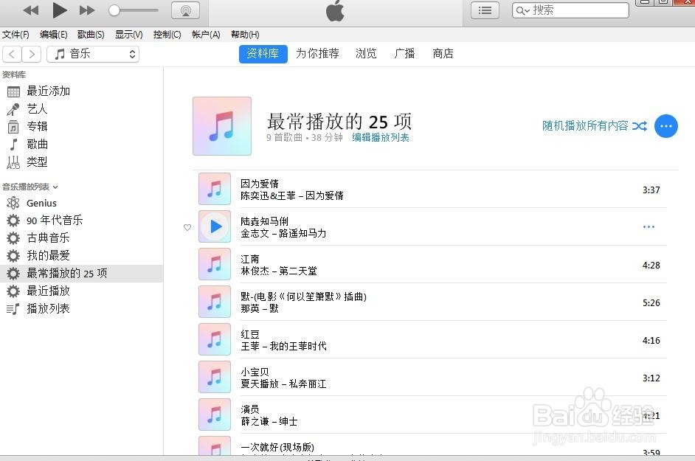The width and height of the screenshot is (695, 461).
Task: Click the 因为爱情 song artwork
Action: (215, 189)
